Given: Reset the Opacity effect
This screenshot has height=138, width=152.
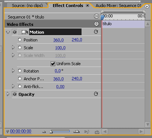Looking at the screenshot, I should tap(96, 94).
